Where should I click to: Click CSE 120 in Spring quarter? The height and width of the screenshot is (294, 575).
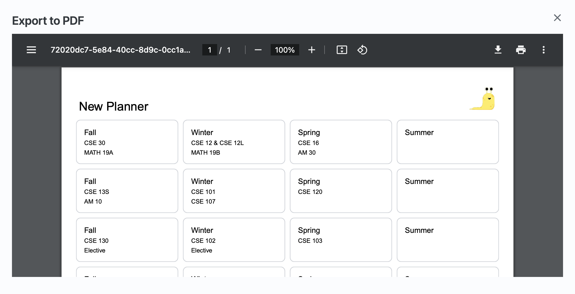[310, 192]
